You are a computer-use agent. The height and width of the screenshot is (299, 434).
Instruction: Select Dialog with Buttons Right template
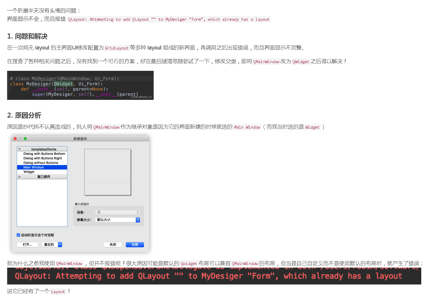click(42, 158)
